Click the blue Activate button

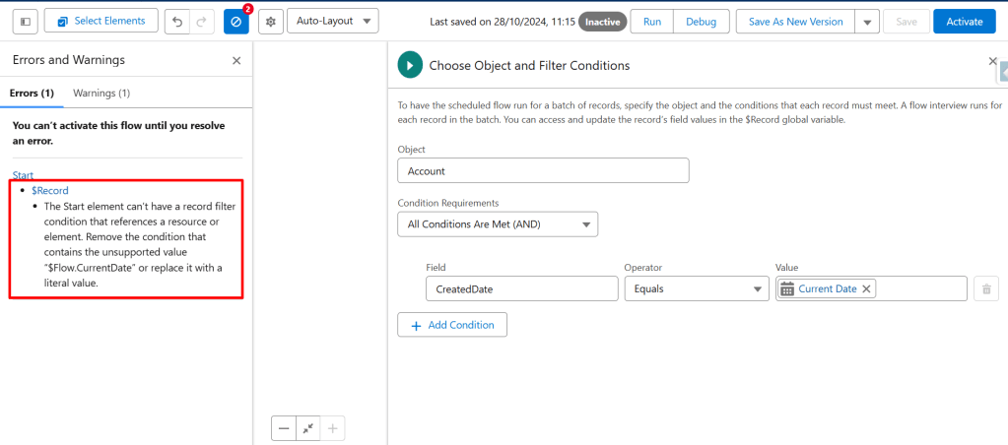pyautogui.click(x=964, y=21)
